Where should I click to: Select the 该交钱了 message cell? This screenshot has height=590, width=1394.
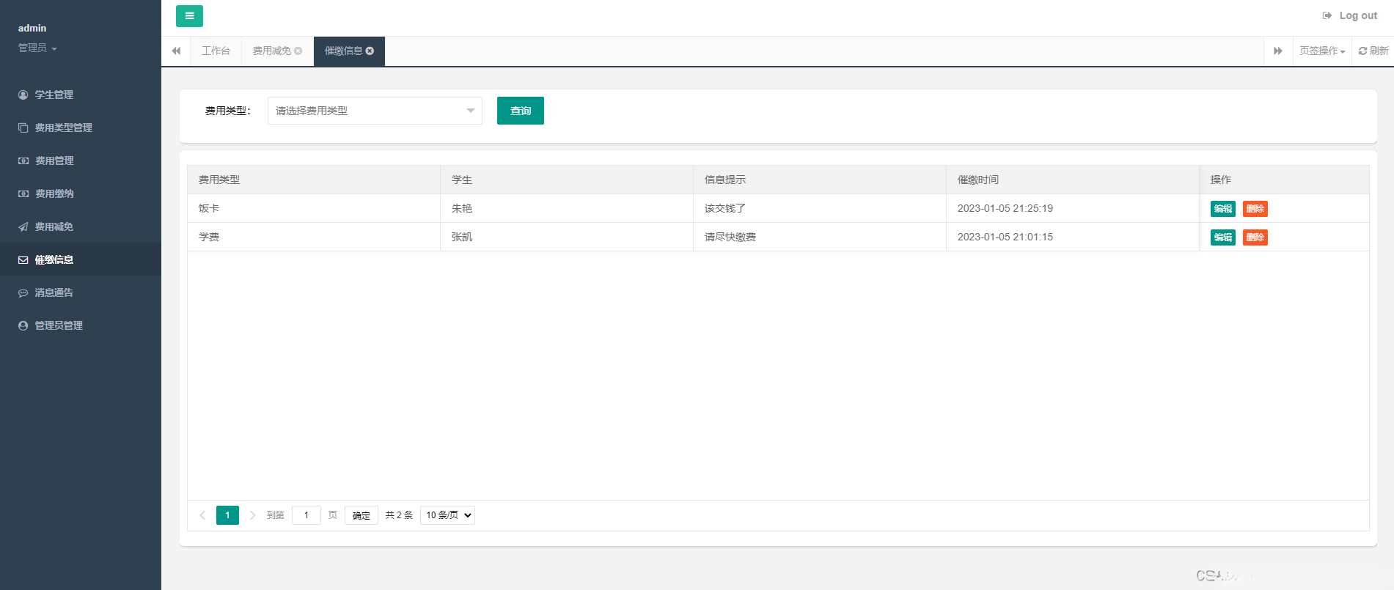click(x=820, y=208)
